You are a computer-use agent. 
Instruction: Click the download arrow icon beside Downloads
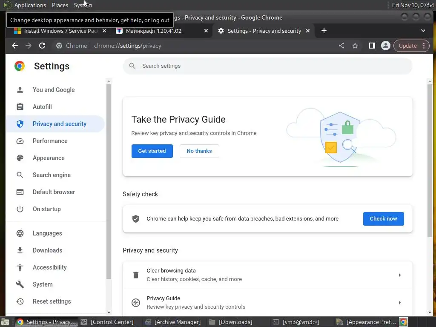[x=20, y=250]
